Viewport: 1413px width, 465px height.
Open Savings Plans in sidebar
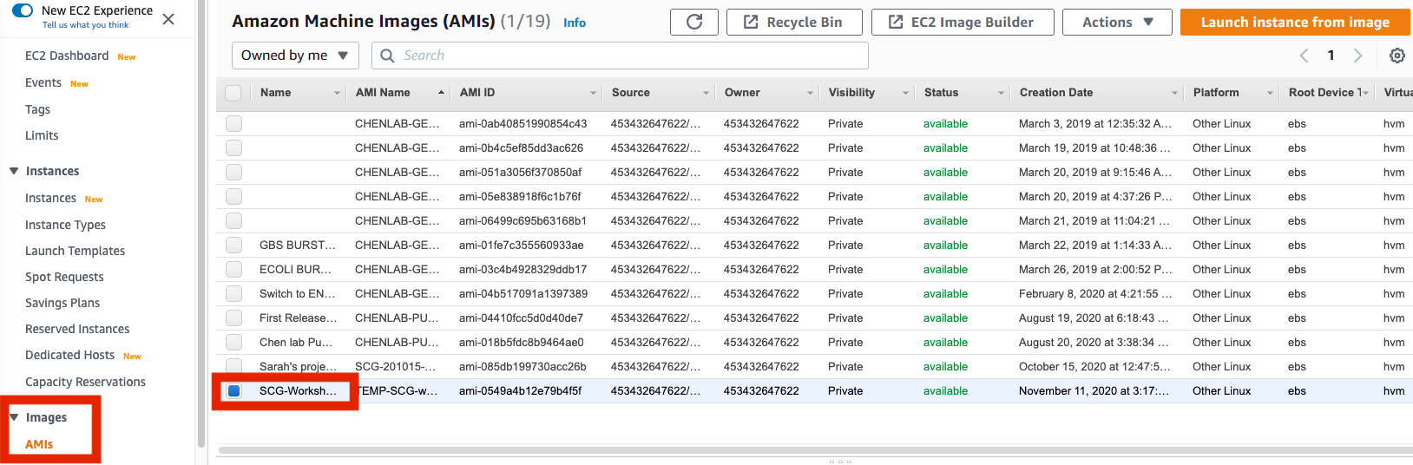click(62, 303)
